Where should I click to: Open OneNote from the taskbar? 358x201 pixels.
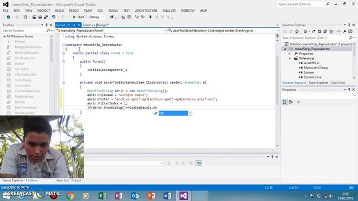click(119, 196)
